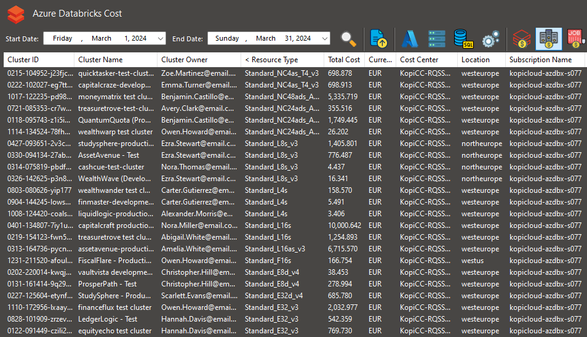The width and height of the screenshot is (587, 337).
Task: Sort by the Cluster Owner column header
Action: coord(199,60)
